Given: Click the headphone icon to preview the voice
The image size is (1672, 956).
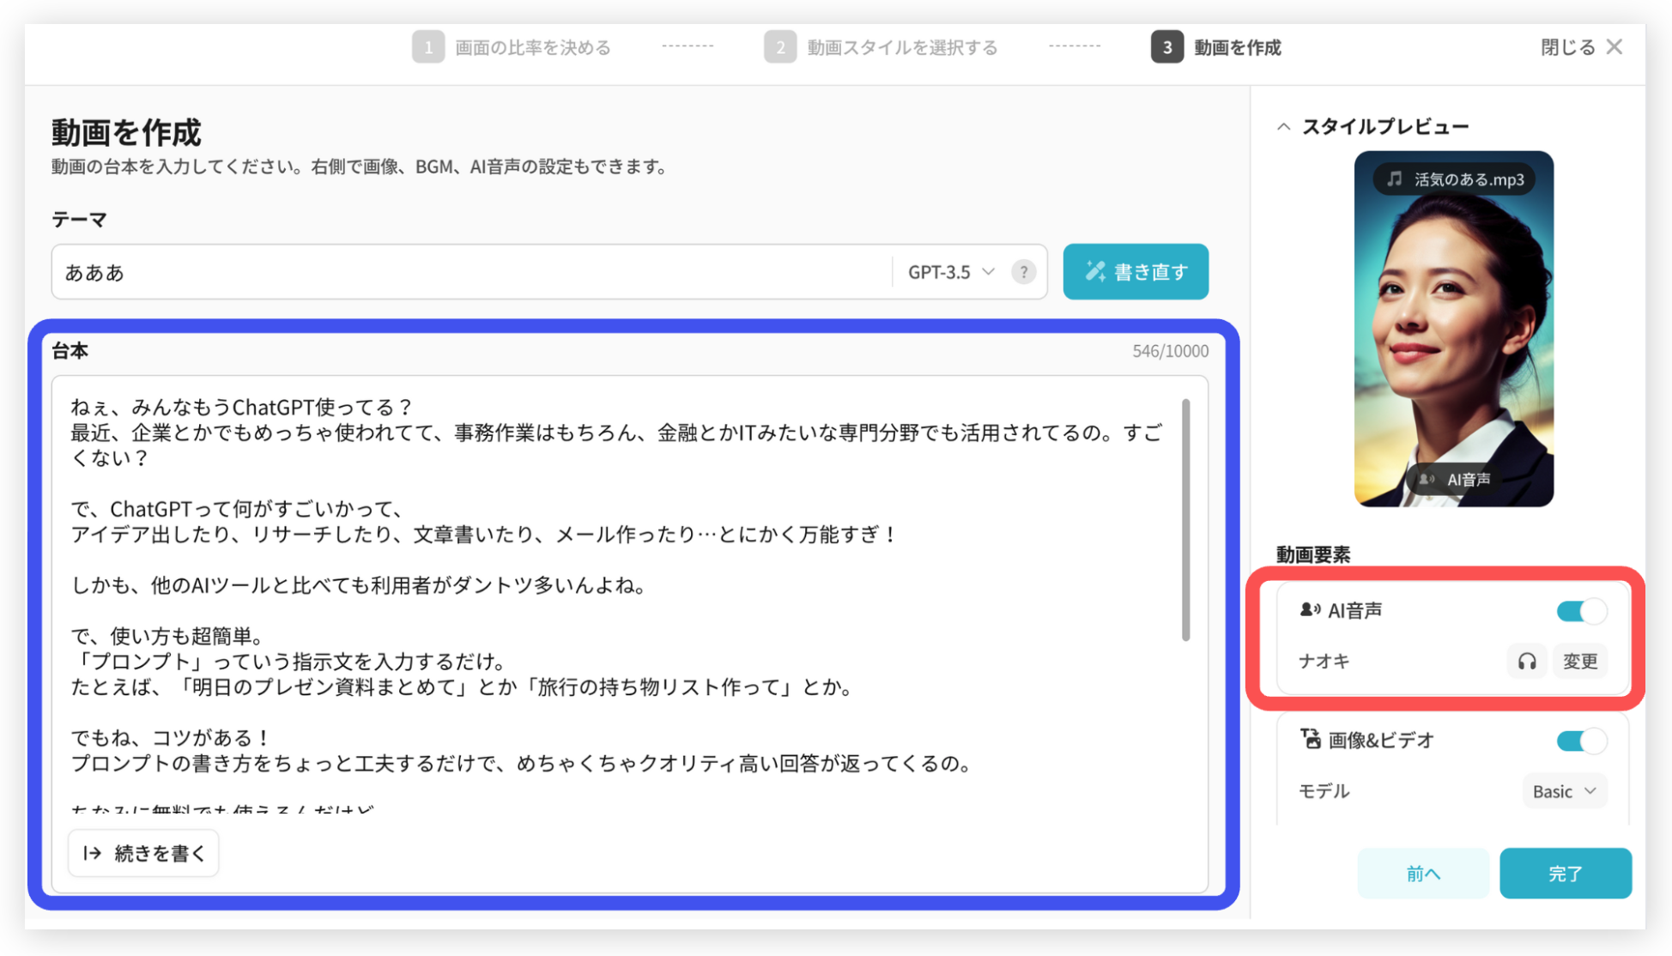Looking at the screenshot, I should tap(1526, 661).
